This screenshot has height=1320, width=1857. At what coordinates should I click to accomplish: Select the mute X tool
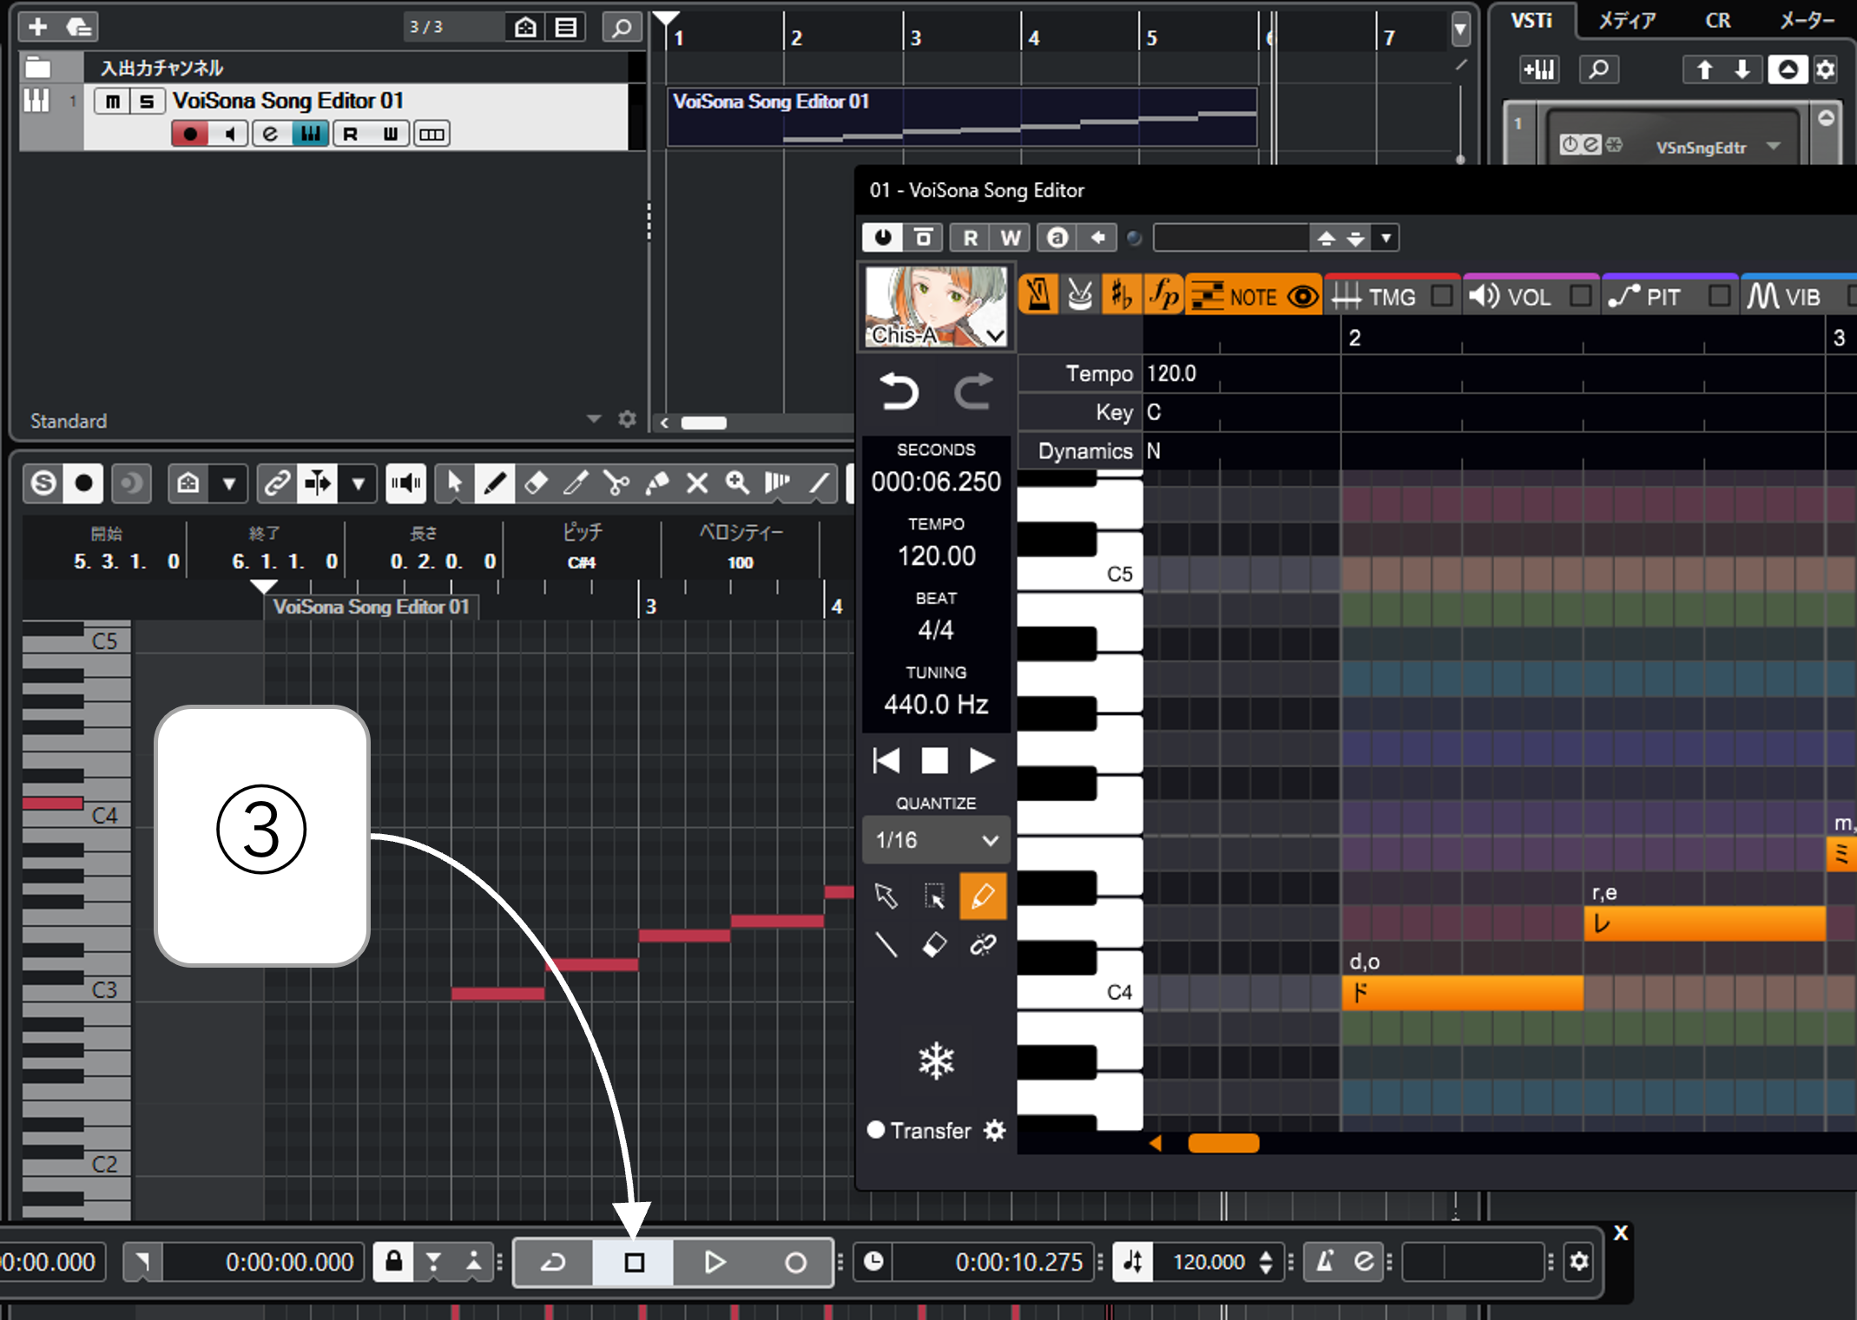pyautogui.click(x=697, y=483)
